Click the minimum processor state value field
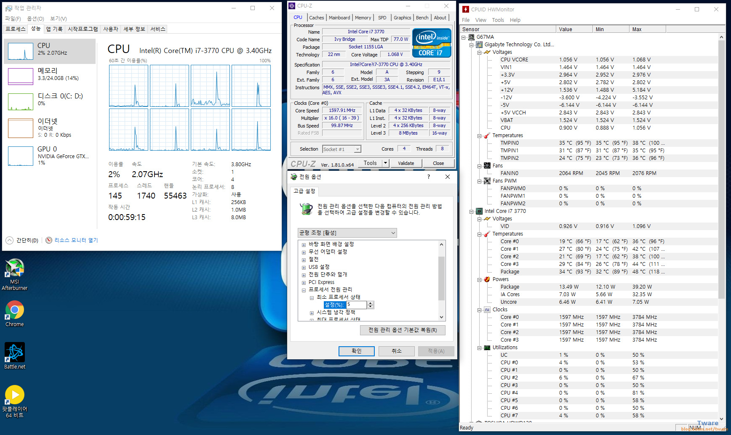Image resolution: width=731 pixels, height=435 pixels. (356, 305)
